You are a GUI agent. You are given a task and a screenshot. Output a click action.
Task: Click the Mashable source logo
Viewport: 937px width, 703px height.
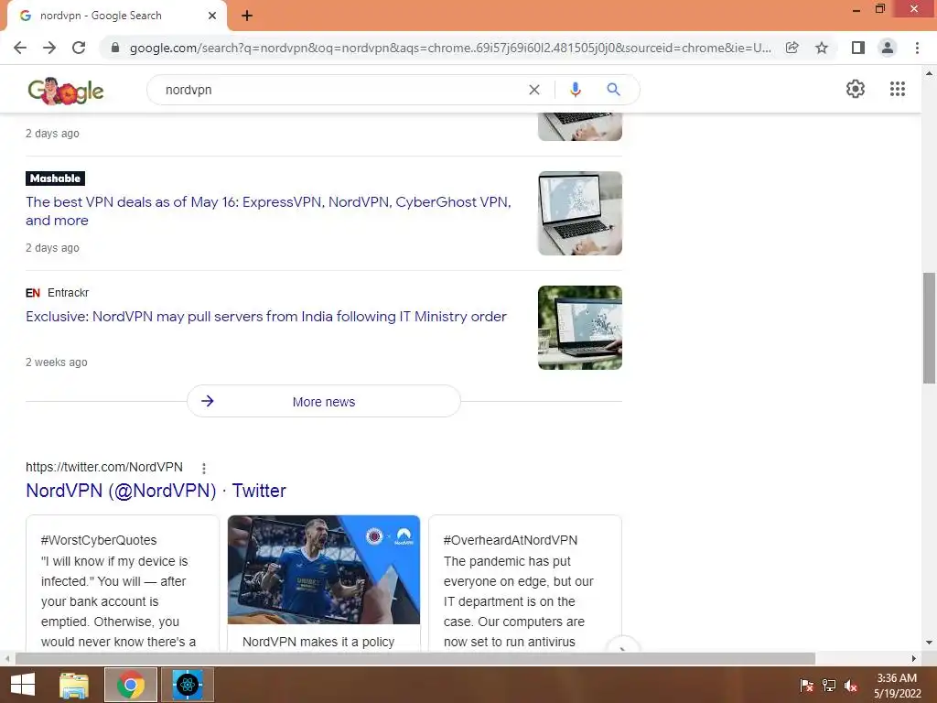[55, 178]
